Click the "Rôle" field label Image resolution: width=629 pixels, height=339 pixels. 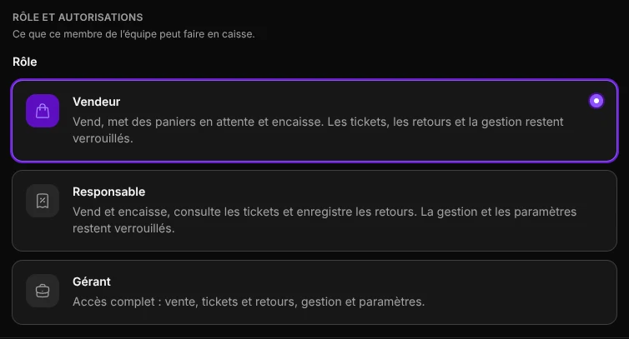[25, 62]
